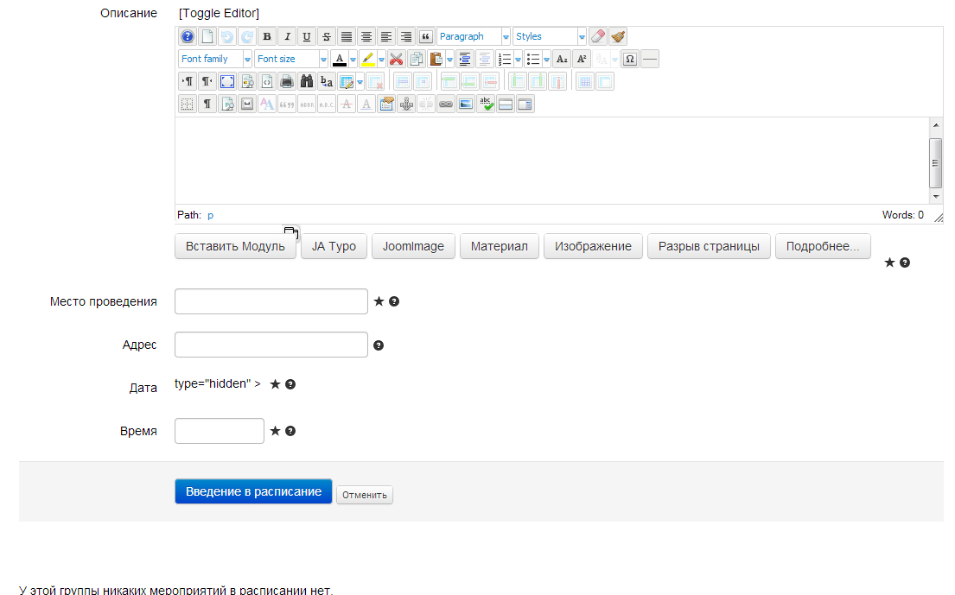Click the Superscript icon
955x595 pixels.
tap(582, 59)
